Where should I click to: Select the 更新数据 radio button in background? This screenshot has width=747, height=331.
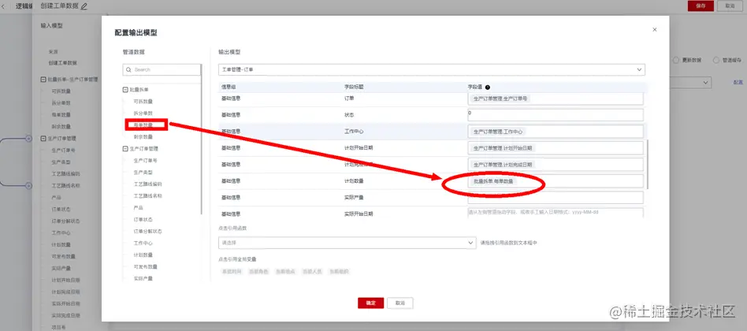click(x=676, y=61)
